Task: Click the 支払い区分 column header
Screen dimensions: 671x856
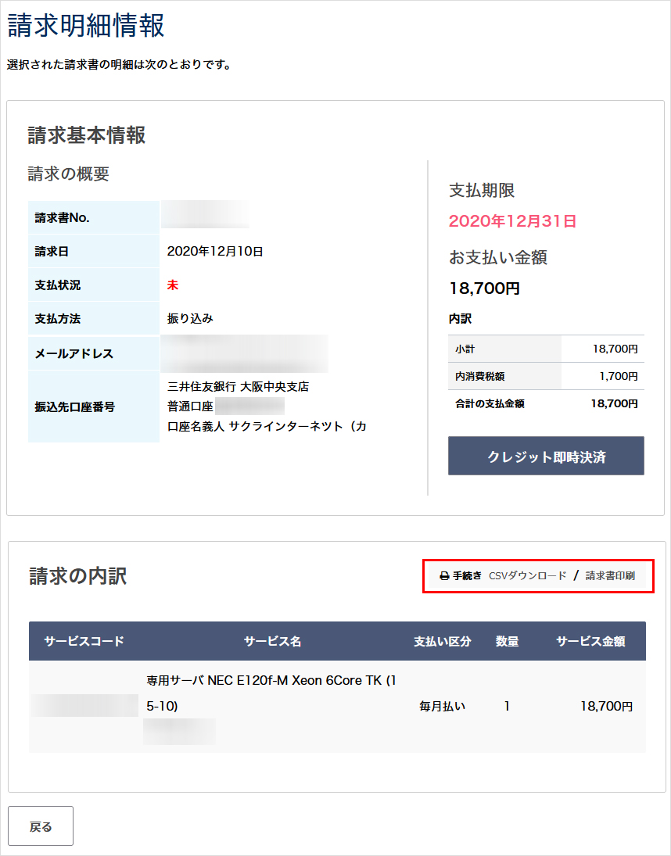Action: coord(443,642)
